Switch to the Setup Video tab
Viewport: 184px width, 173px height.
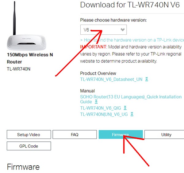[29, 134]
